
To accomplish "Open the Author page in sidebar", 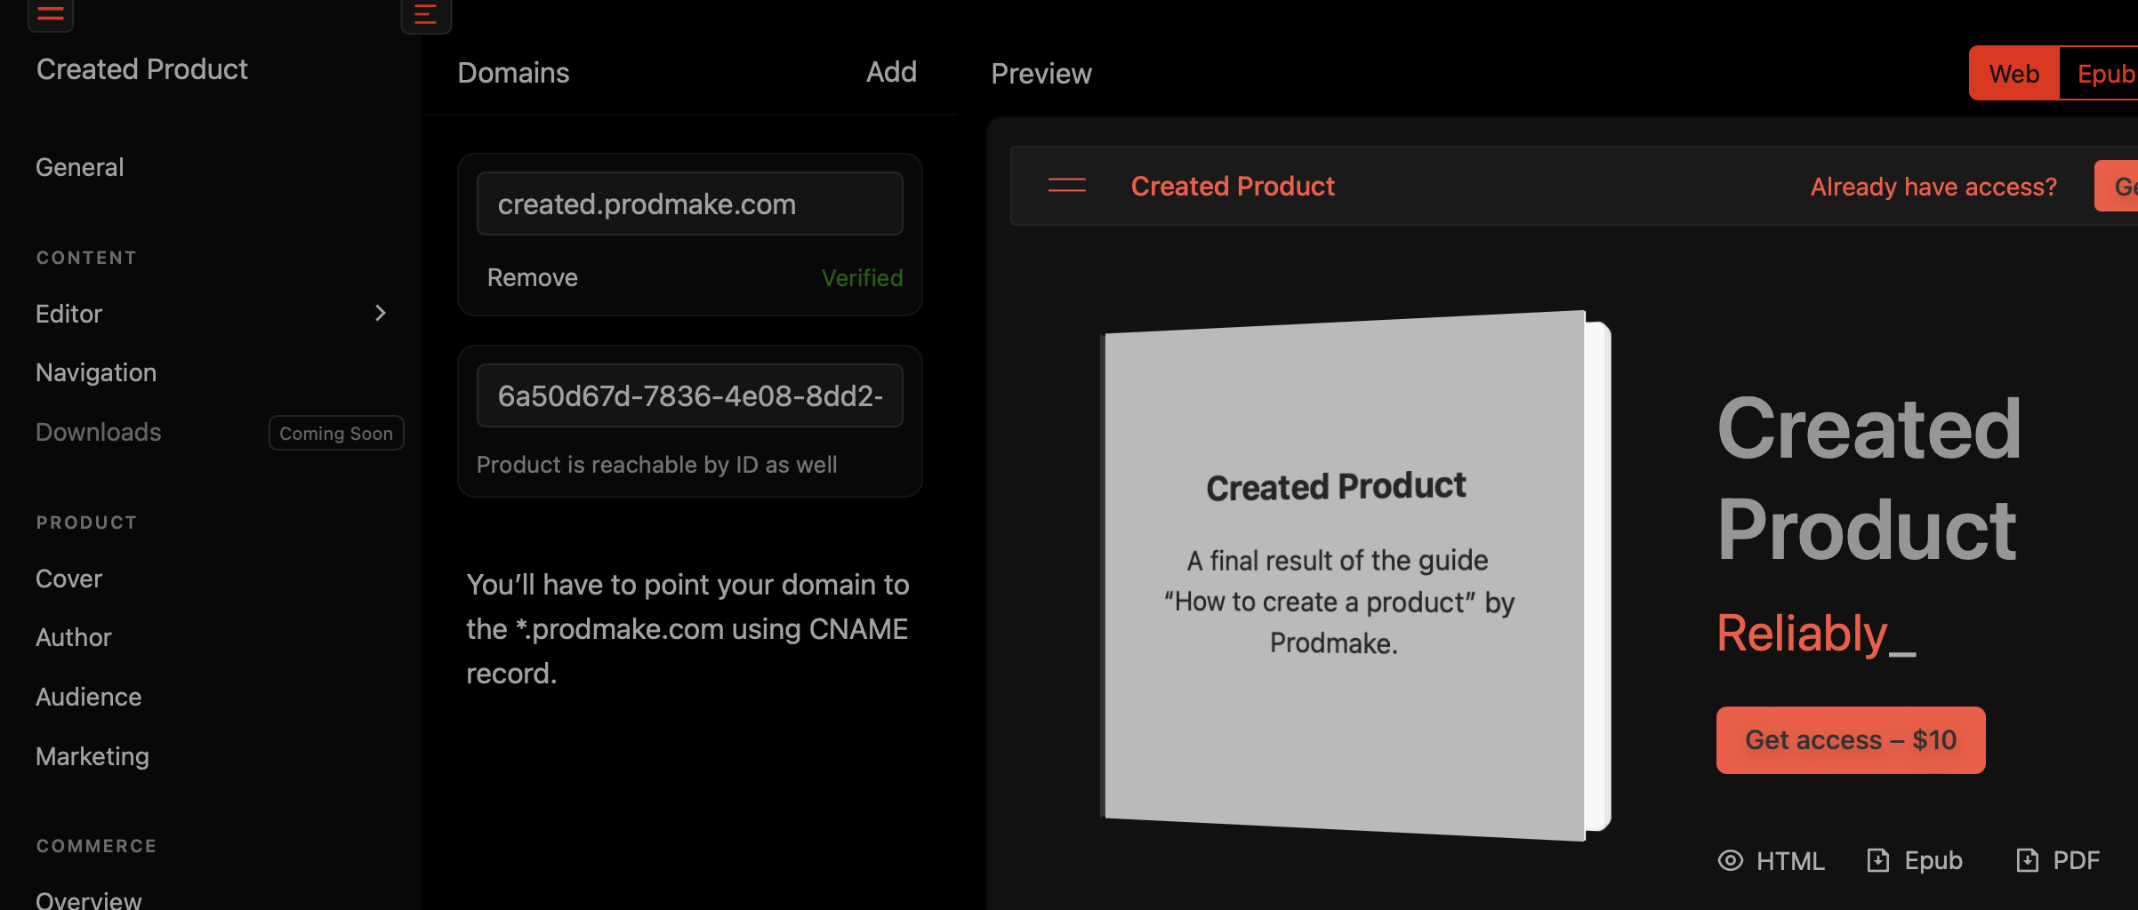I will pos(74,637).
